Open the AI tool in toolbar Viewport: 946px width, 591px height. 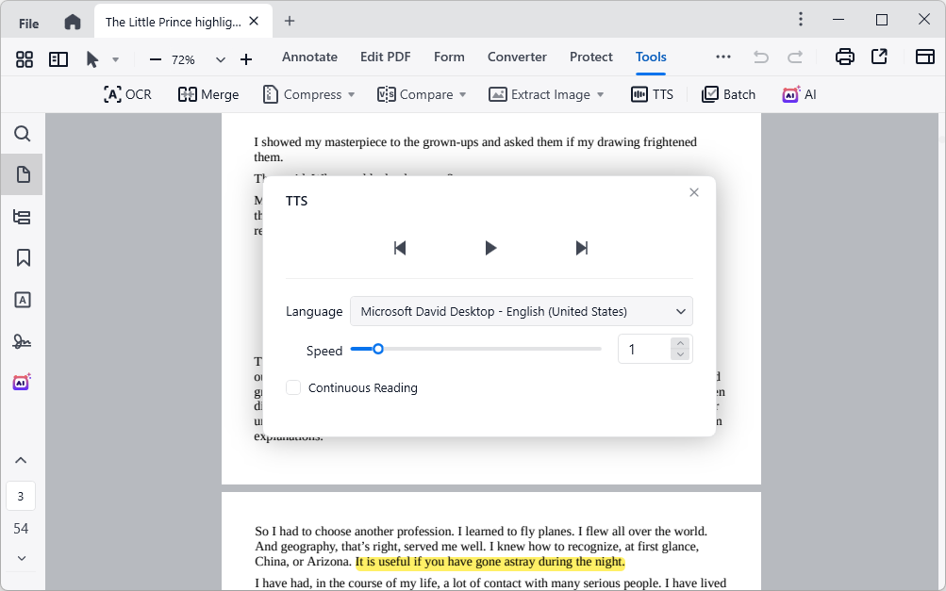pyautogui.click(x=799, y=94)
